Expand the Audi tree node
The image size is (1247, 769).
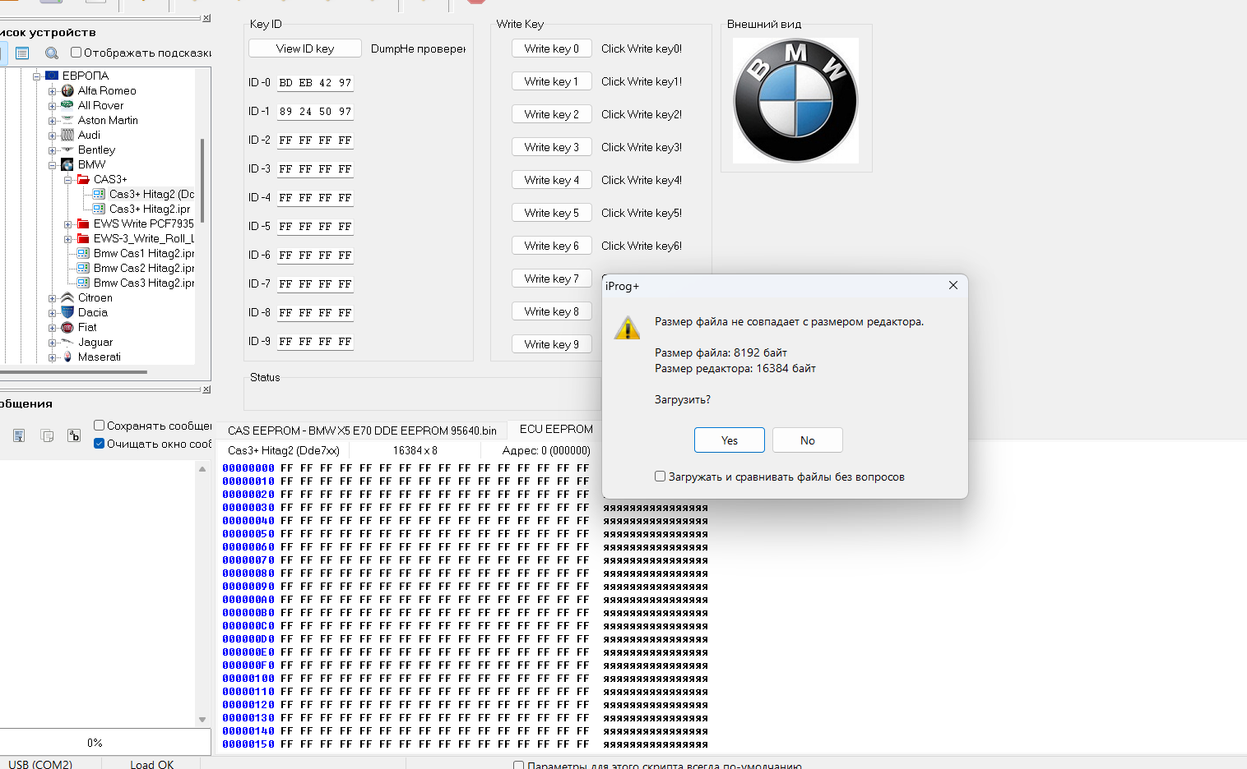53,136
